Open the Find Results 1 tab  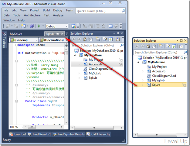(x=39, y=134)
